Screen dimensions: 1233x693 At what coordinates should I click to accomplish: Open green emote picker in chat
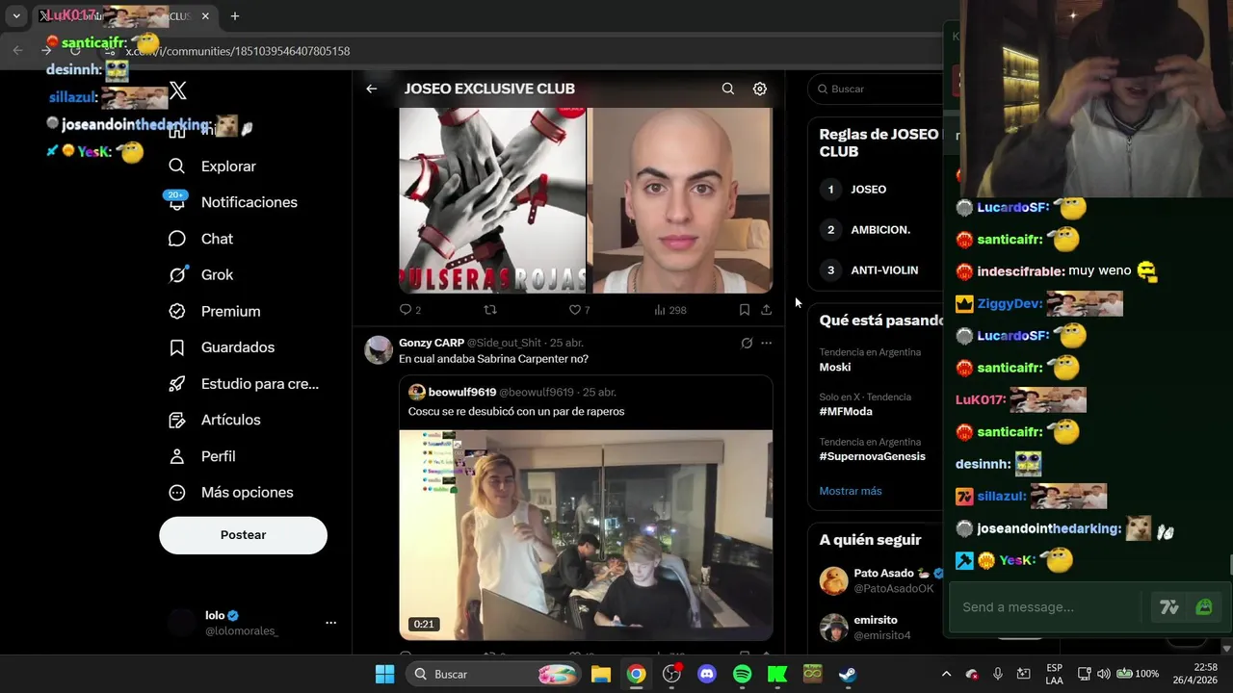pos(1204,607)
